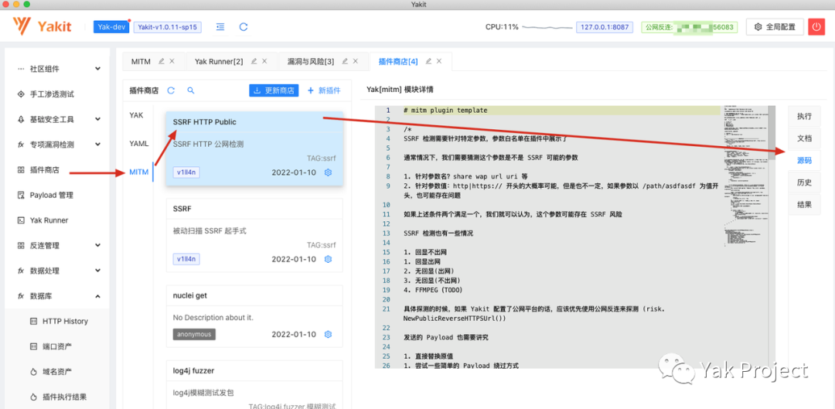Switch to the MITM tab

coord(141,62)
